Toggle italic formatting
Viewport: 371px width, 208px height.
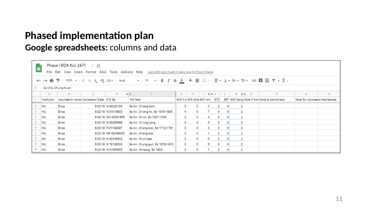[168, 81]
